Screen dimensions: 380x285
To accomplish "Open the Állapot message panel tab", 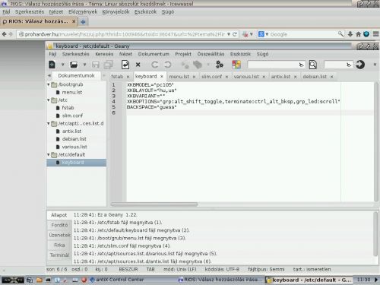I will (x=59, y=215).
